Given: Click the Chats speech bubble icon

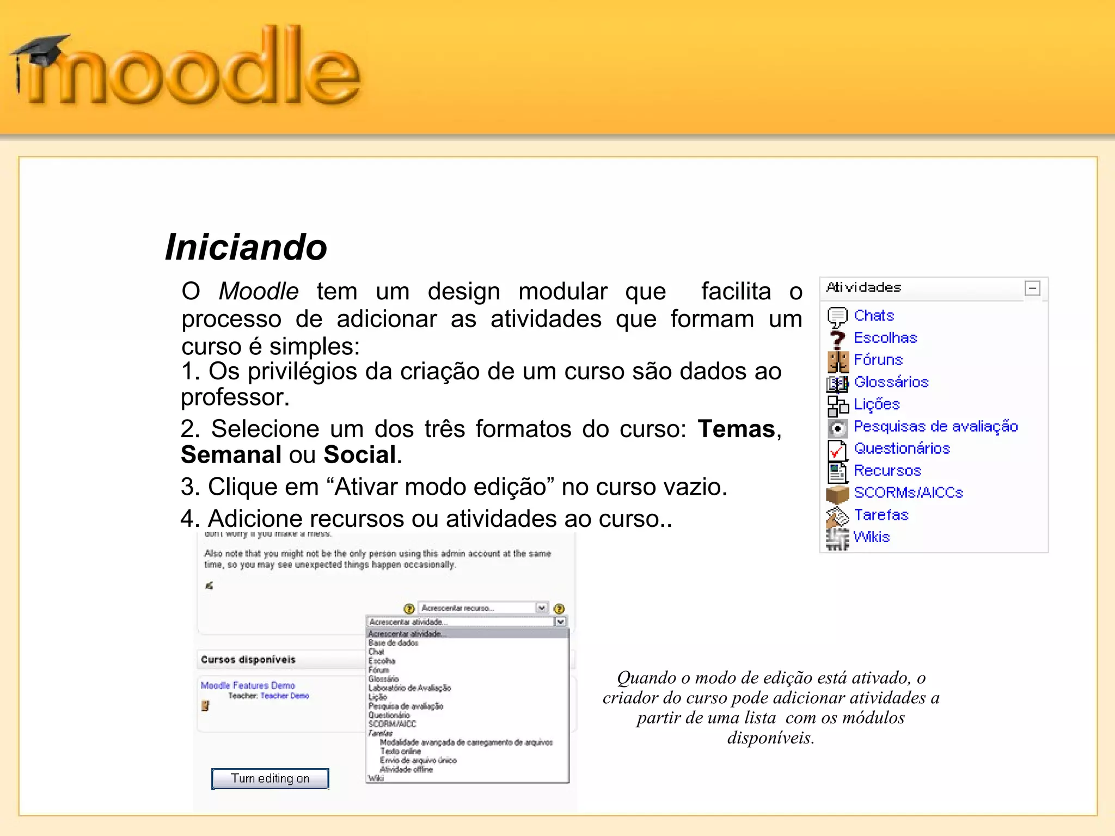Looking at the screenshot, I should 837,316.
